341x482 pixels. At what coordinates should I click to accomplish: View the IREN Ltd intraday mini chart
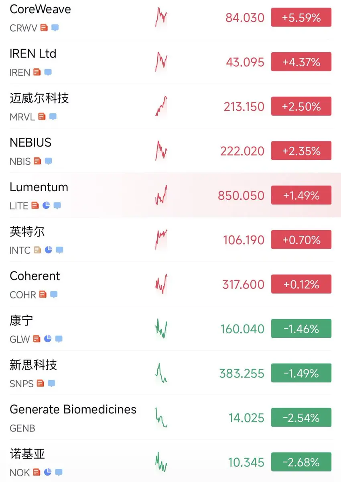click(161, 62)
